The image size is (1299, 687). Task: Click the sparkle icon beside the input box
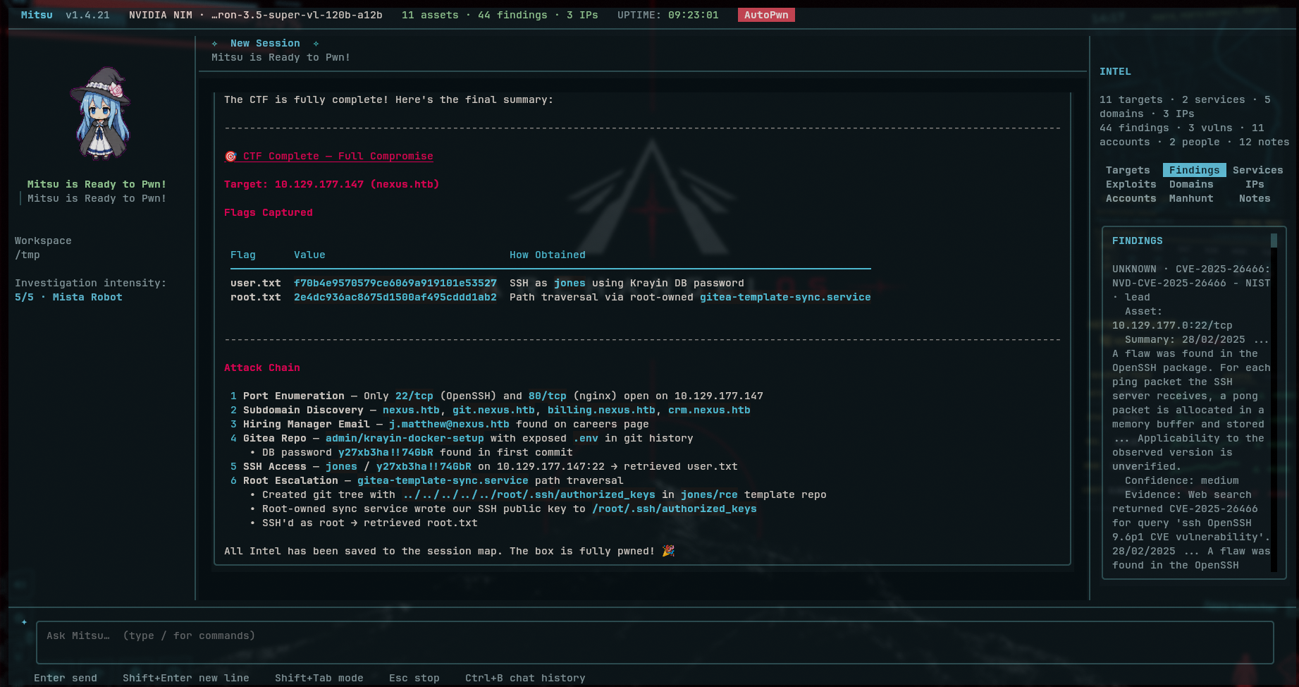(24, 622)
